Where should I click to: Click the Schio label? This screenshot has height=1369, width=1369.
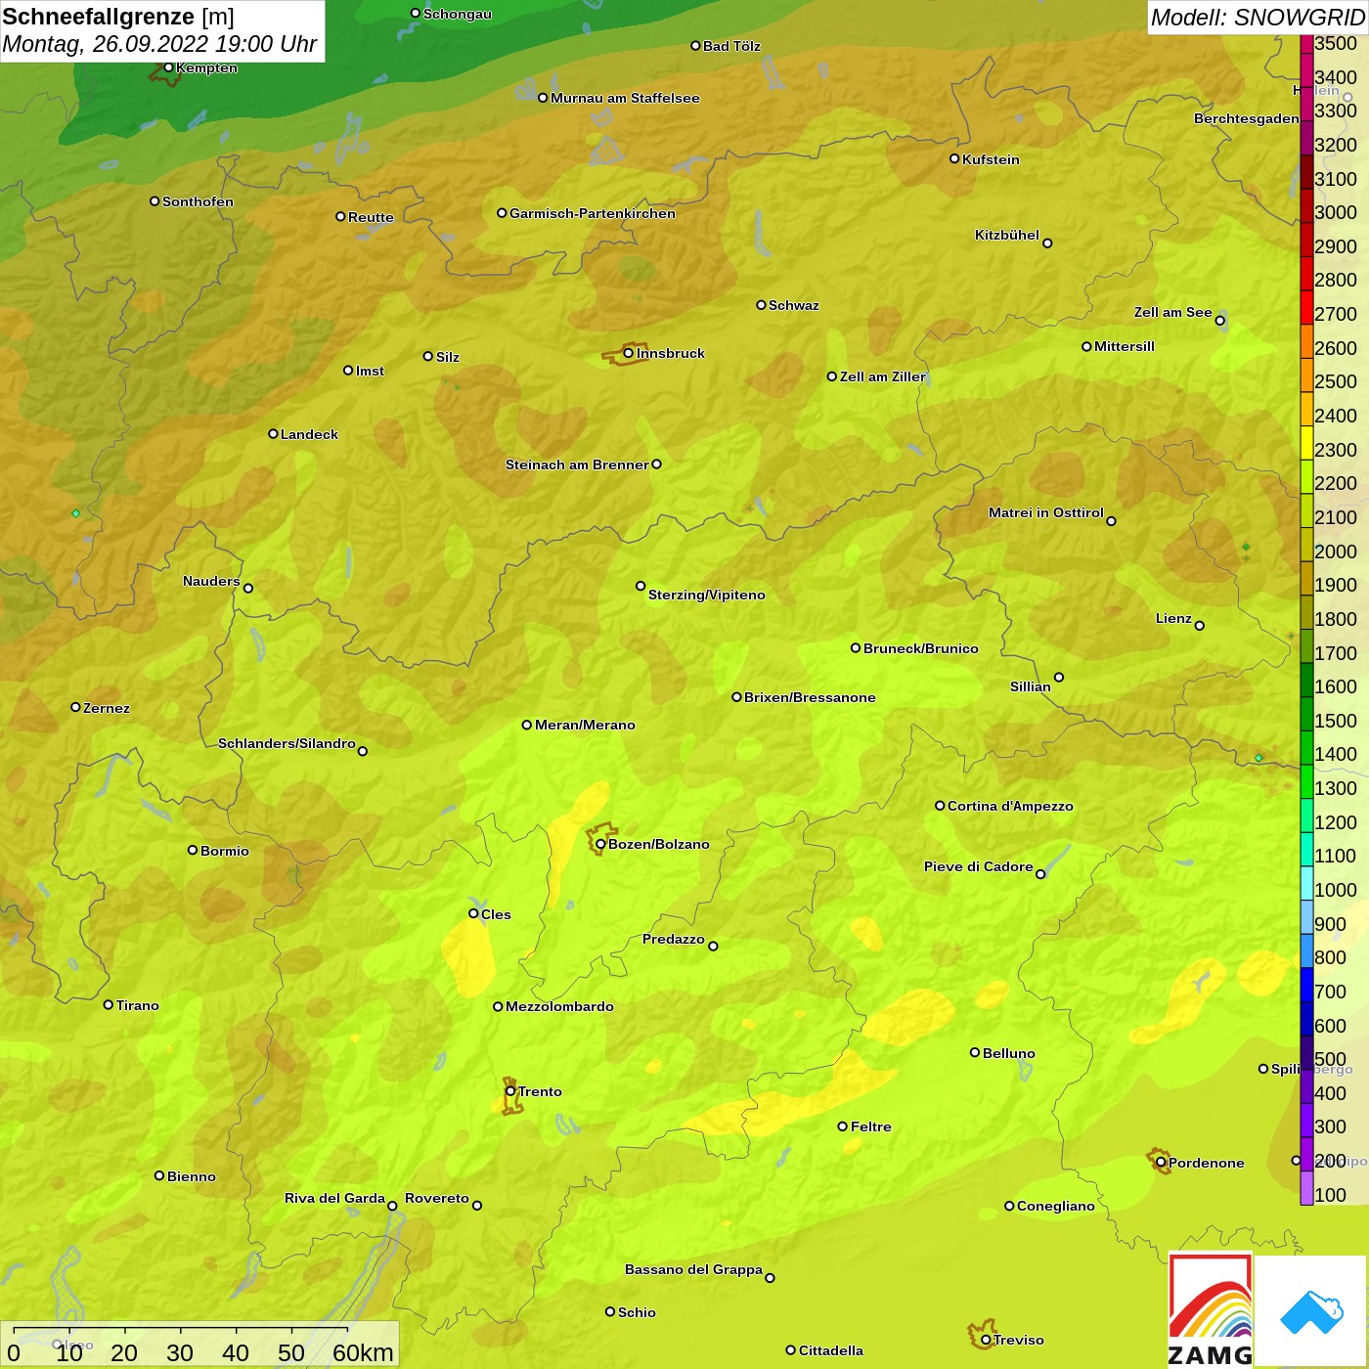(x=637, y=1312)
